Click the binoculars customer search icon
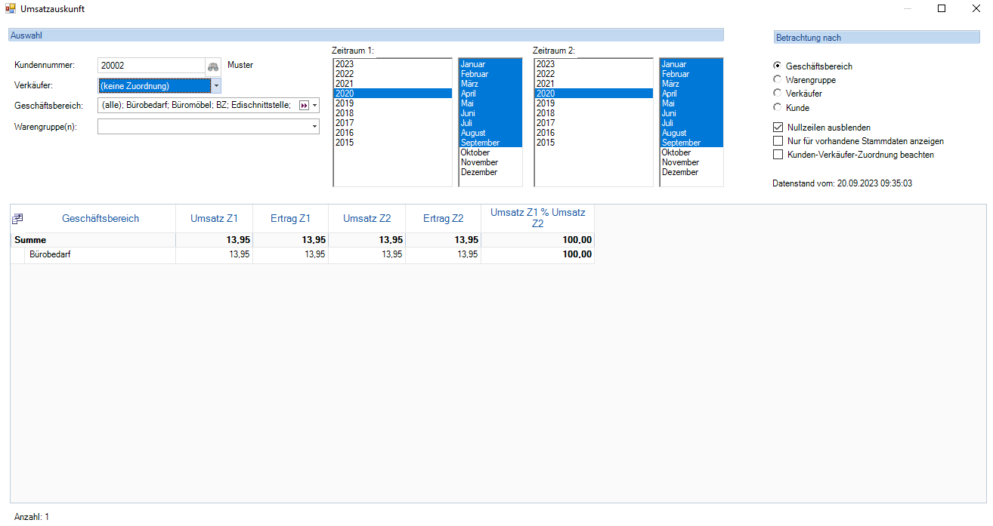Screen dimensions: 993x526 click(214, 66)
